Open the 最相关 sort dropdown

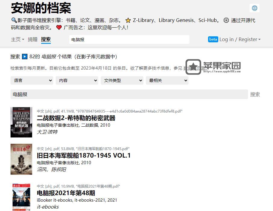167,80
